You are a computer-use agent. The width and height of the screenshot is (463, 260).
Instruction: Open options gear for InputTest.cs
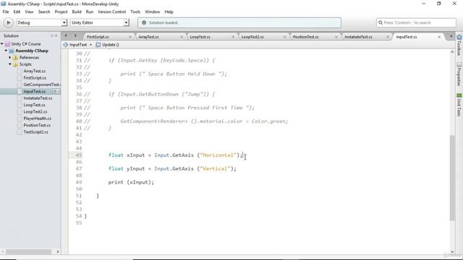click(56, 92)
